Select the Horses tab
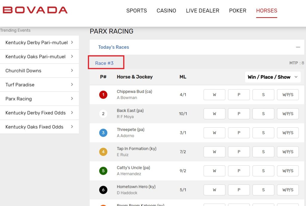Image resolution: width=306 pixels, height=206 pixels. [x=267, y=10]
